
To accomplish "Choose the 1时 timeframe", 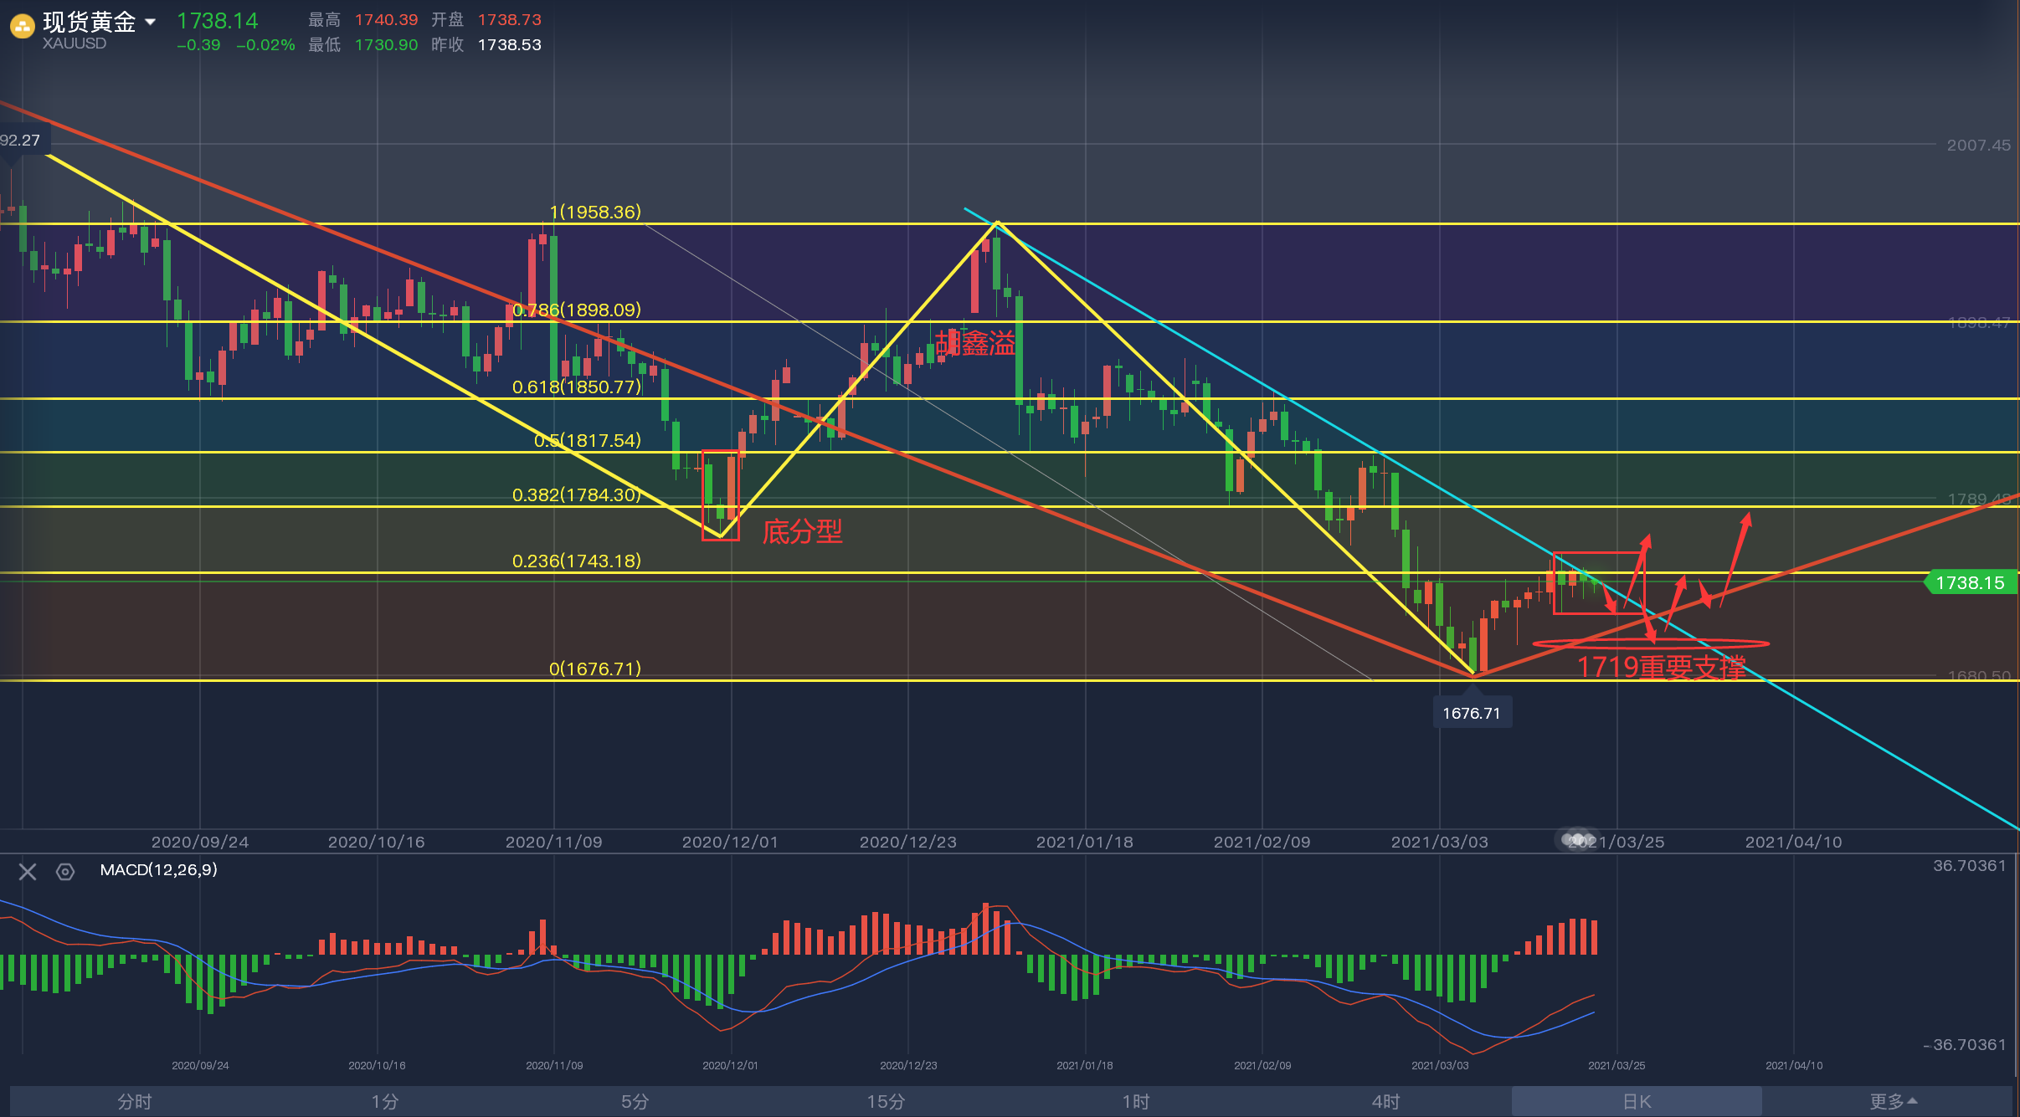I will [1135, 1101].
